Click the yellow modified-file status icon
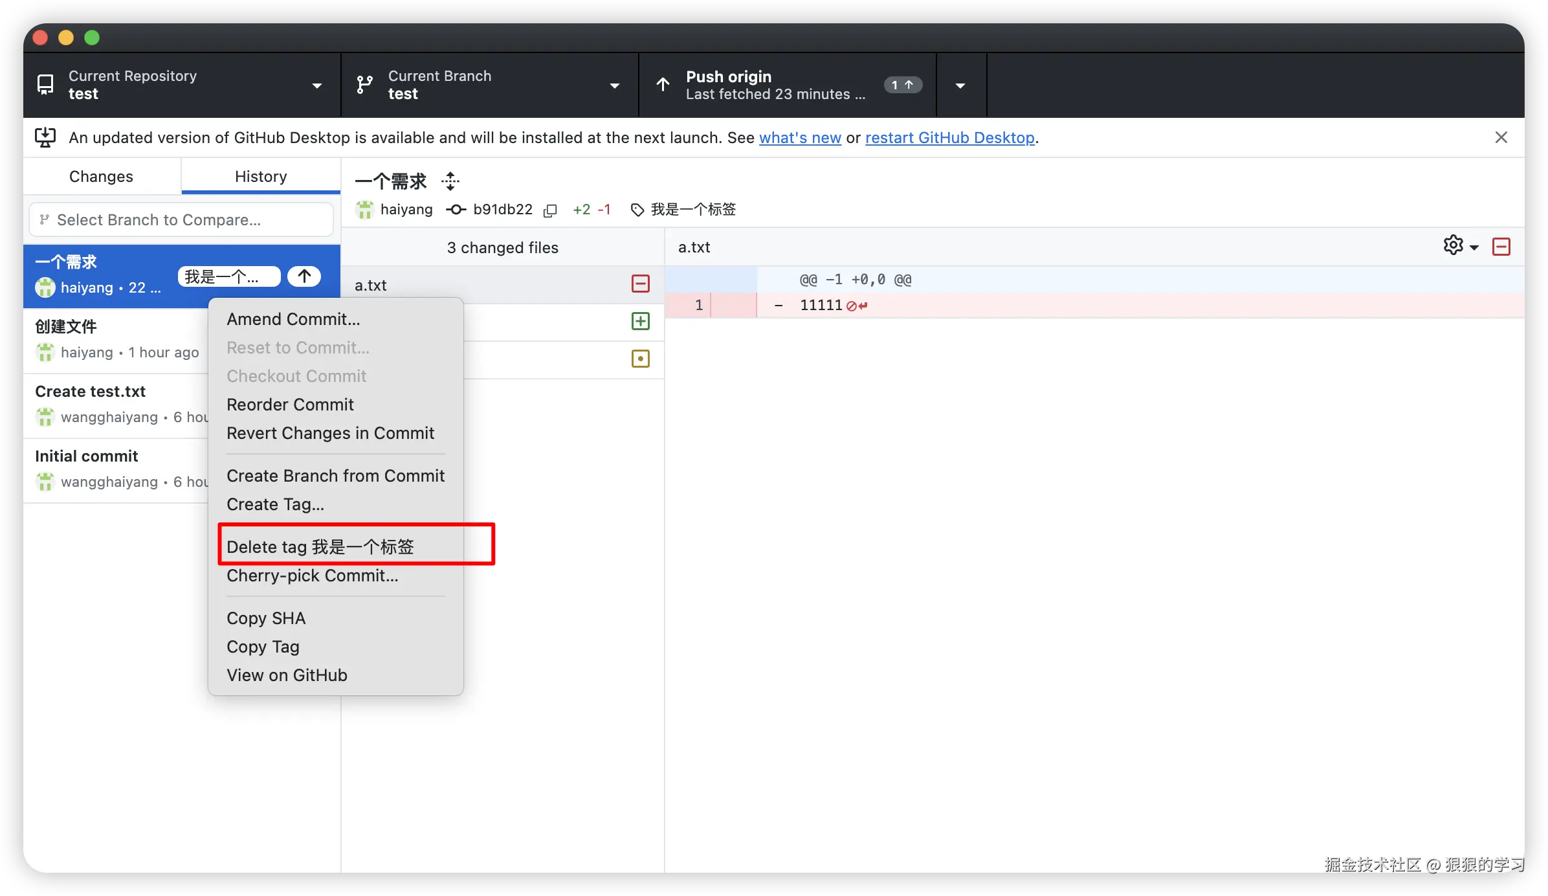 (640, 359)
